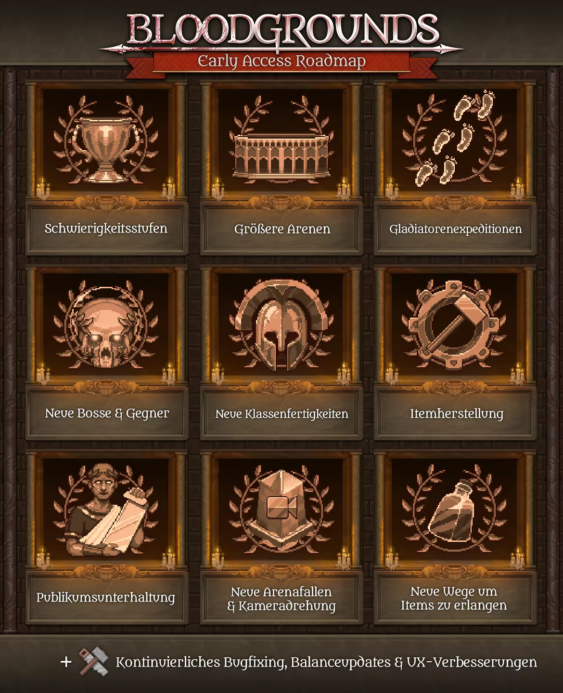The width and height of the screenshot is (563, 693).
Task: Select the Neue Klassenfertigkeiten label
Action: click(x=281, y=414)
